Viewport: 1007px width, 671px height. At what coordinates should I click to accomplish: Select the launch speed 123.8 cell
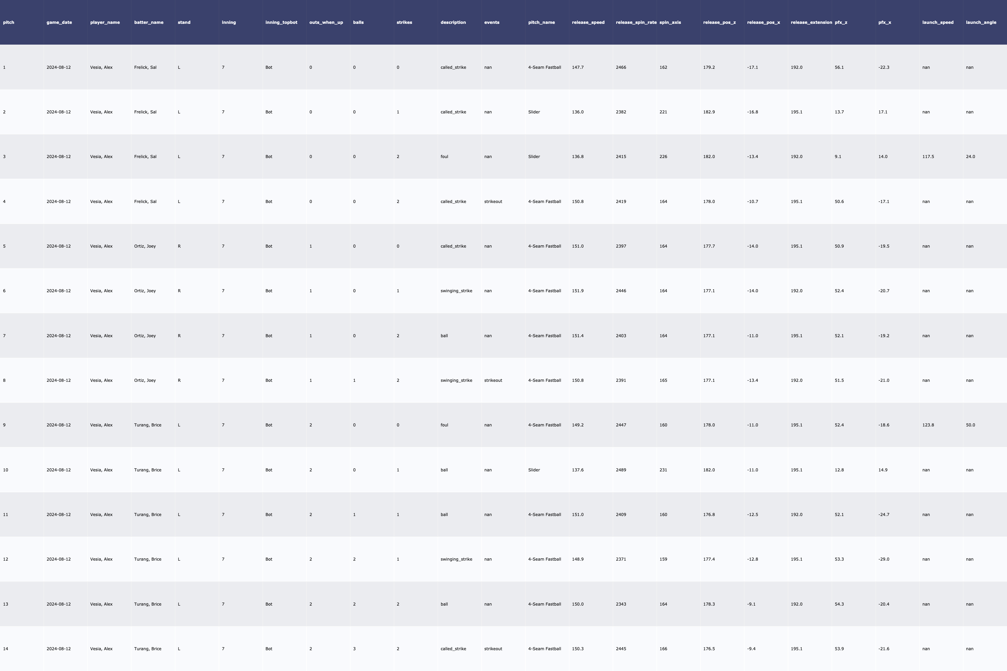tap(928, 425)
